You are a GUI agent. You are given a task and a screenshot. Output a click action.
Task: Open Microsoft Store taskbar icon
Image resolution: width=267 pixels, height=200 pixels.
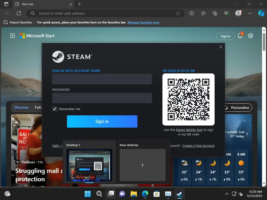coord(156,194)
